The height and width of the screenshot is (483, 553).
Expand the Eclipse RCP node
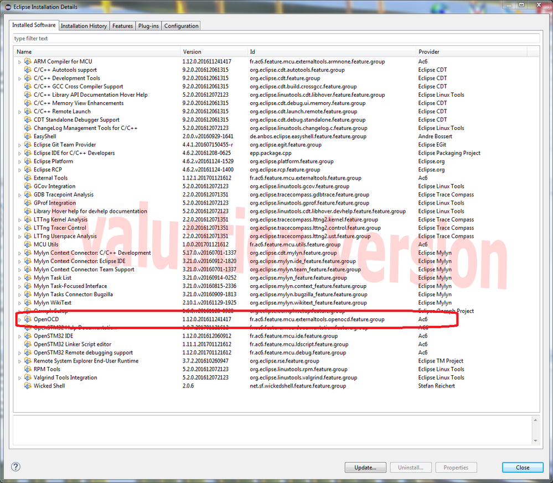click(20, 170)
